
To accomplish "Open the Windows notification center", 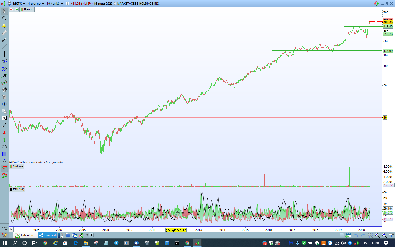I will pos(386,243).
